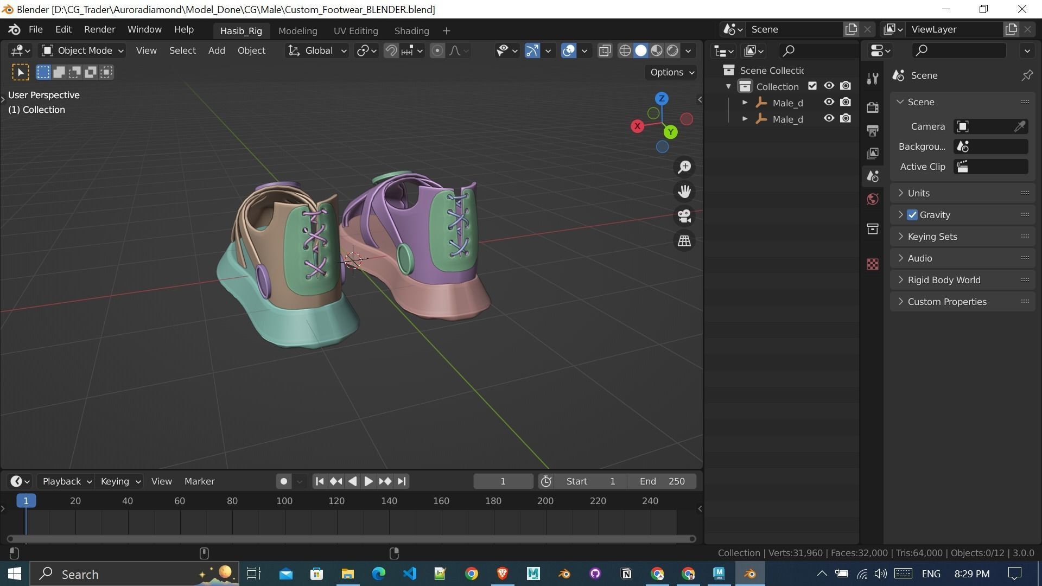Switch perspective/orthographic grid gizmo

coord(684,240)
